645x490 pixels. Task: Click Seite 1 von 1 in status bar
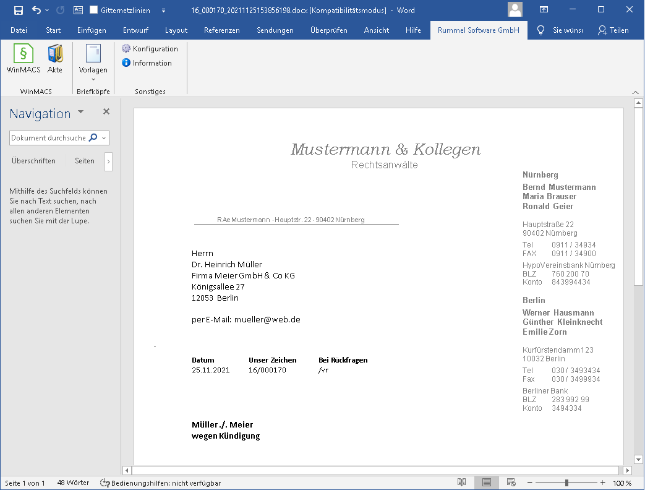[25, 483]
